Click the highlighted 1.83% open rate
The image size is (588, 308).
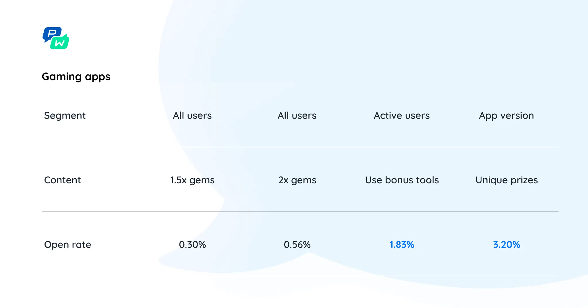402,244
